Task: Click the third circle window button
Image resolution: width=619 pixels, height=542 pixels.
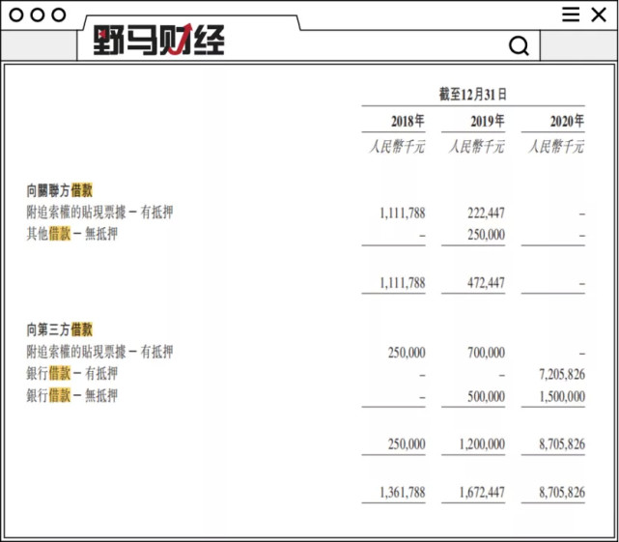Action: click(x=59, y=15)
